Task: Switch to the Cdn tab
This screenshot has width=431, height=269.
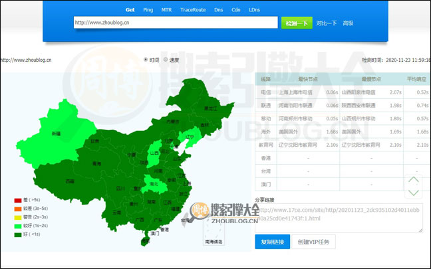Action: [x=236, y=10]
